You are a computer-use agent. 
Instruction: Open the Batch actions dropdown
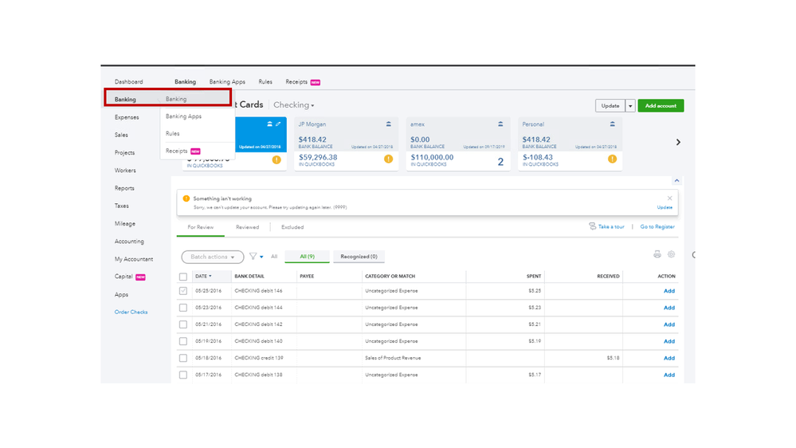click(213, 257)
